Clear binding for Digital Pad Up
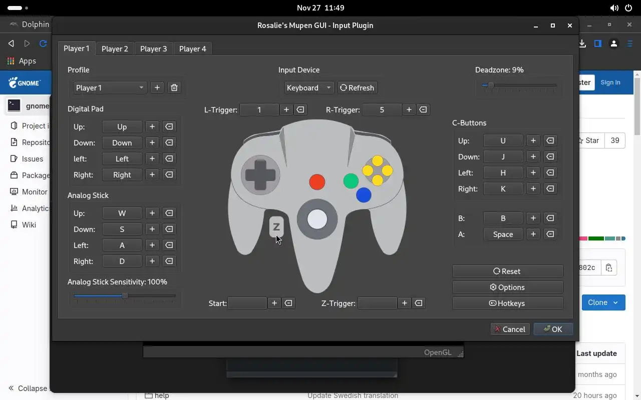This screenshot has height=400, width=641. [x=169, y=126]
